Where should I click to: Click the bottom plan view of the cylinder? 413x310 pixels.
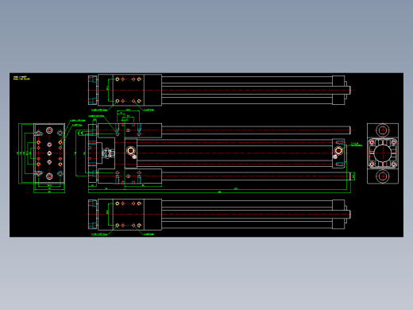pyautogui.click(x=219, y=214)
